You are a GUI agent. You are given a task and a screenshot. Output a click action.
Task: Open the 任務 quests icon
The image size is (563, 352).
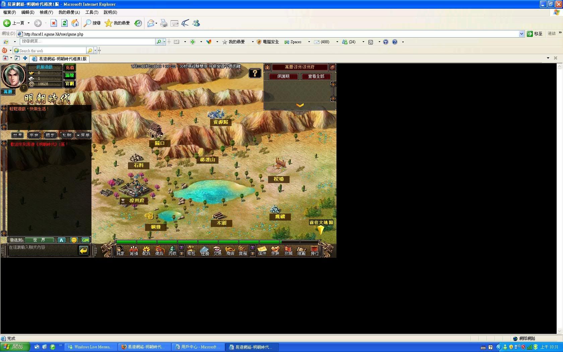point(205,250)
